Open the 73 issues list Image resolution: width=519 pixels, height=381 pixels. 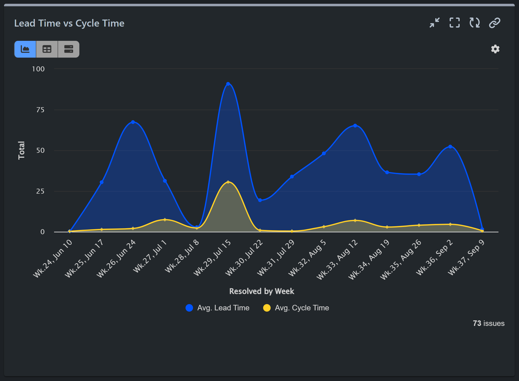coord(488,323)
